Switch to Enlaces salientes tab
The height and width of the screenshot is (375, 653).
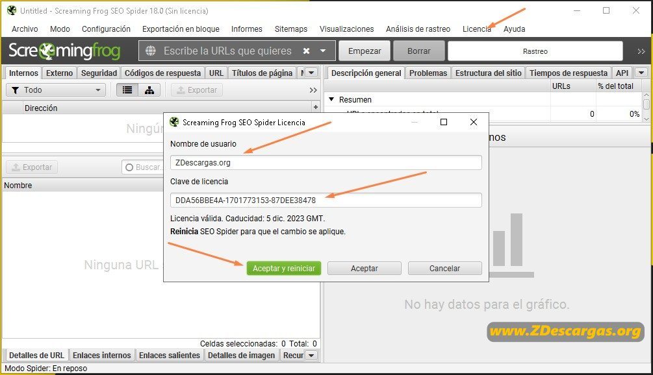pyautogui.click(x=170, y=356)
